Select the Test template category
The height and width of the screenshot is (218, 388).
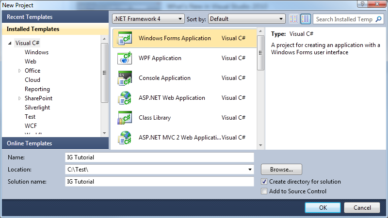pos(30,117)
